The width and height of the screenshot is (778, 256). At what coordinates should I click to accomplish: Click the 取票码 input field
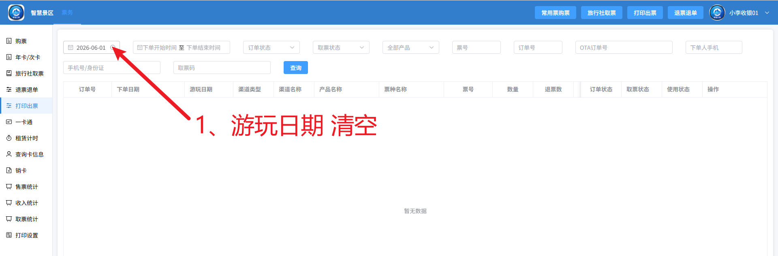[222, 68]
